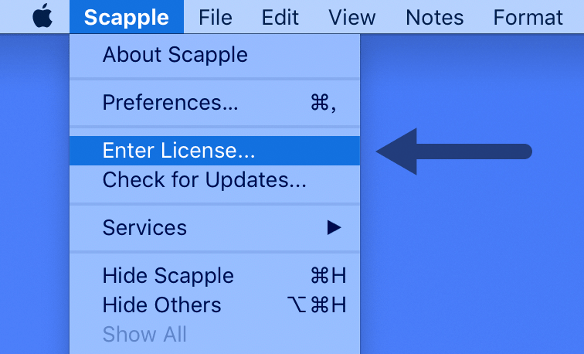Image resolution: width=584 pixels, height=354 pixels.
Task: Open the Apple menu
Action: coord(42,17)
